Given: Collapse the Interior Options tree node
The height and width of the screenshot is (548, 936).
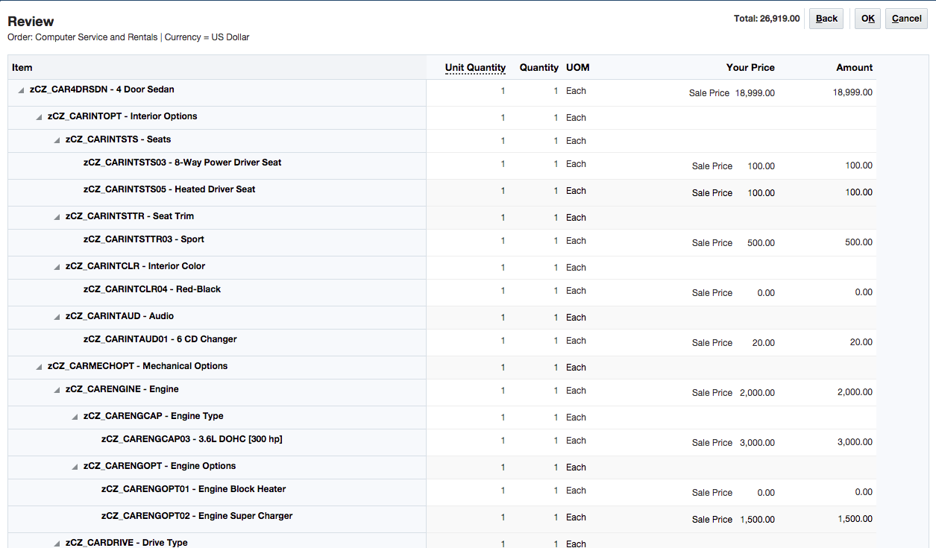Looking at the screenshot, I should [39, 117].
